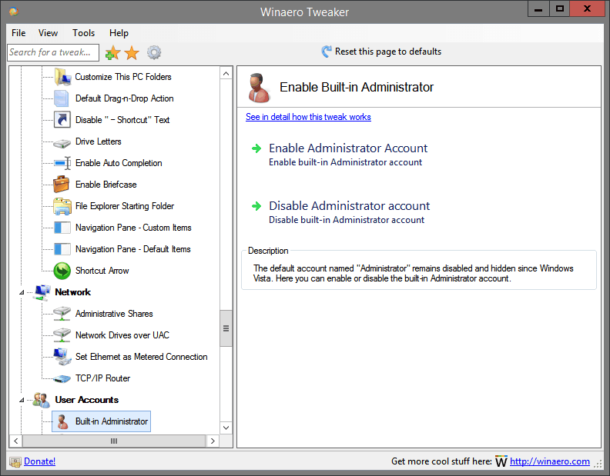The width and height of the screenshot is (610, 476).
Task: Select Customize This PC Folders
Action: (x=123, y=77)
